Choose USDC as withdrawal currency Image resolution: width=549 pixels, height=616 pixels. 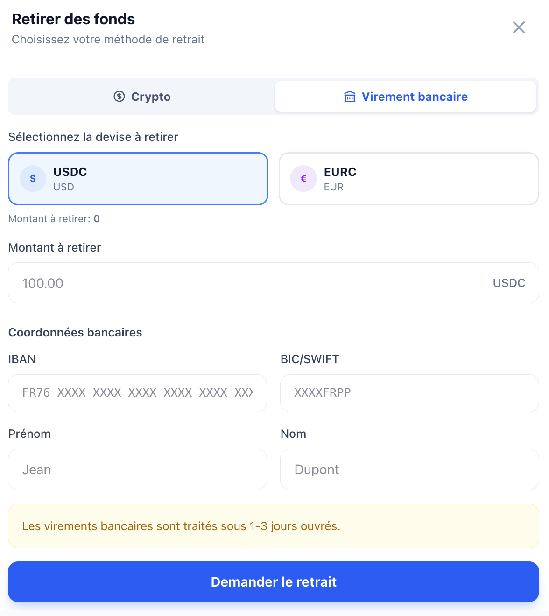tap(138, 179)
